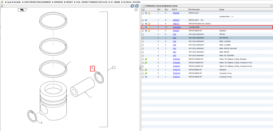Open part number 87582181 link
The height and width of the screenshot is (131, 273).
tap(176, 77)
